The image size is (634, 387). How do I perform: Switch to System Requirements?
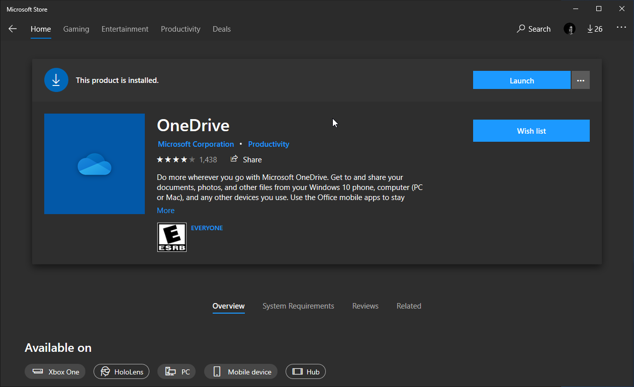pyautogui.click(x=298, y=306)
